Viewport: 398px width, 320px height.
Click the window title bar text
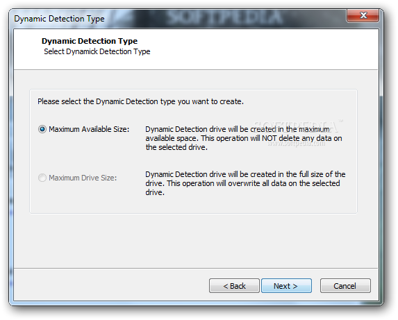(59, 19)
